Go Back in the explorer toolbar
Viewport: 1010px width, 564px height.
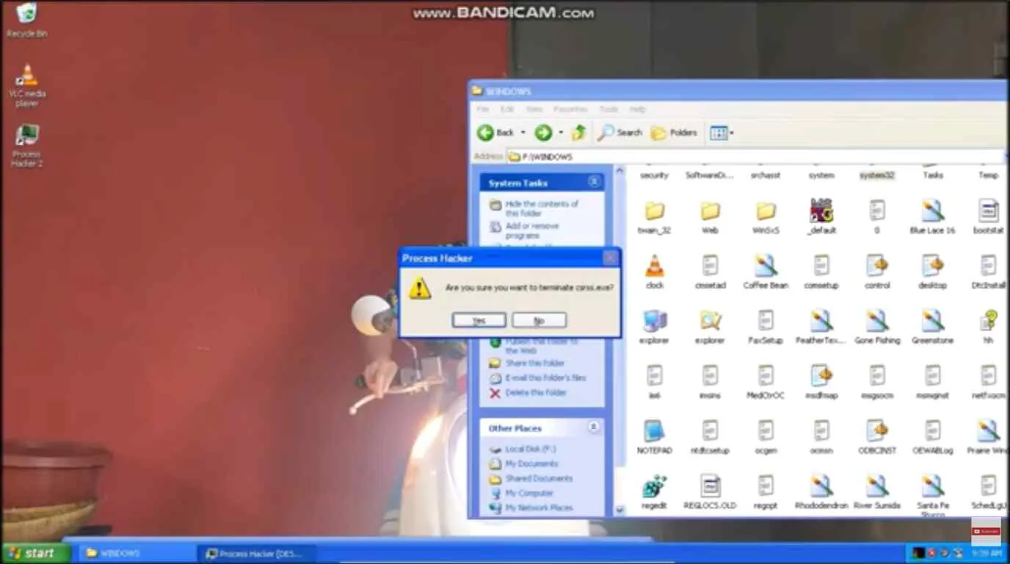496,133
